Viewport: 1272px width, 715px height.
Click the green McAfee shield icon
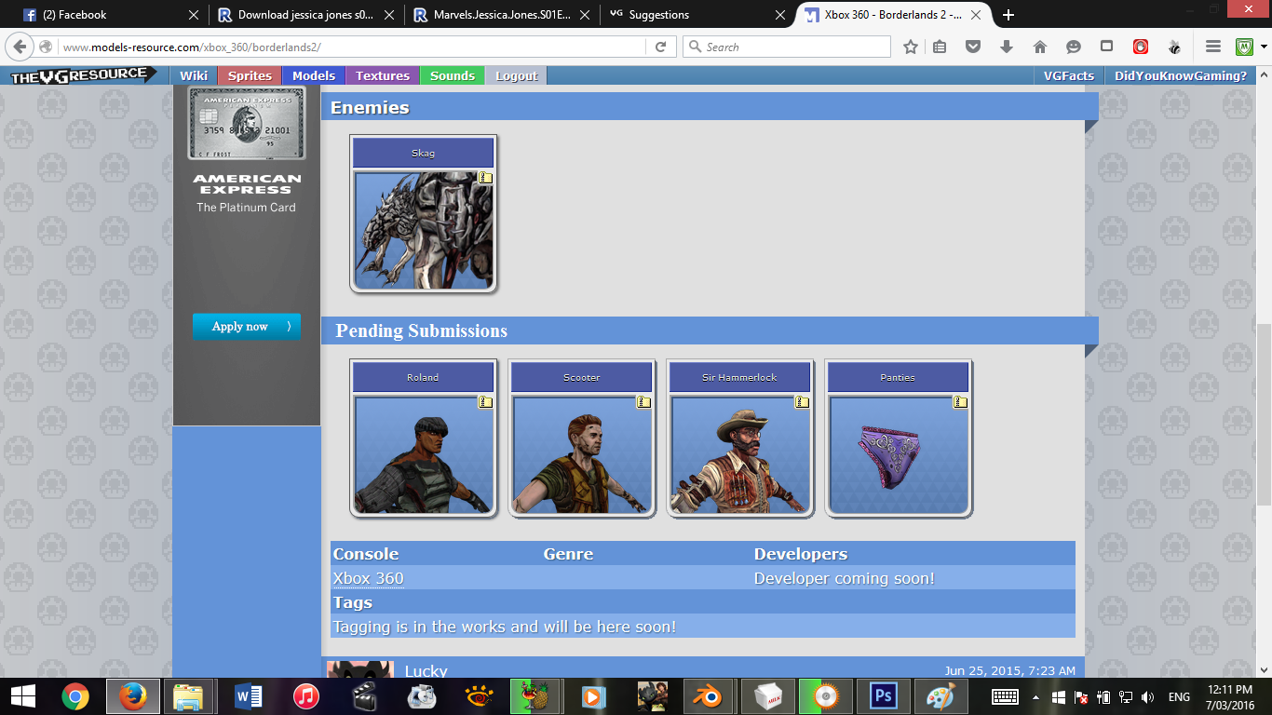1245,47
